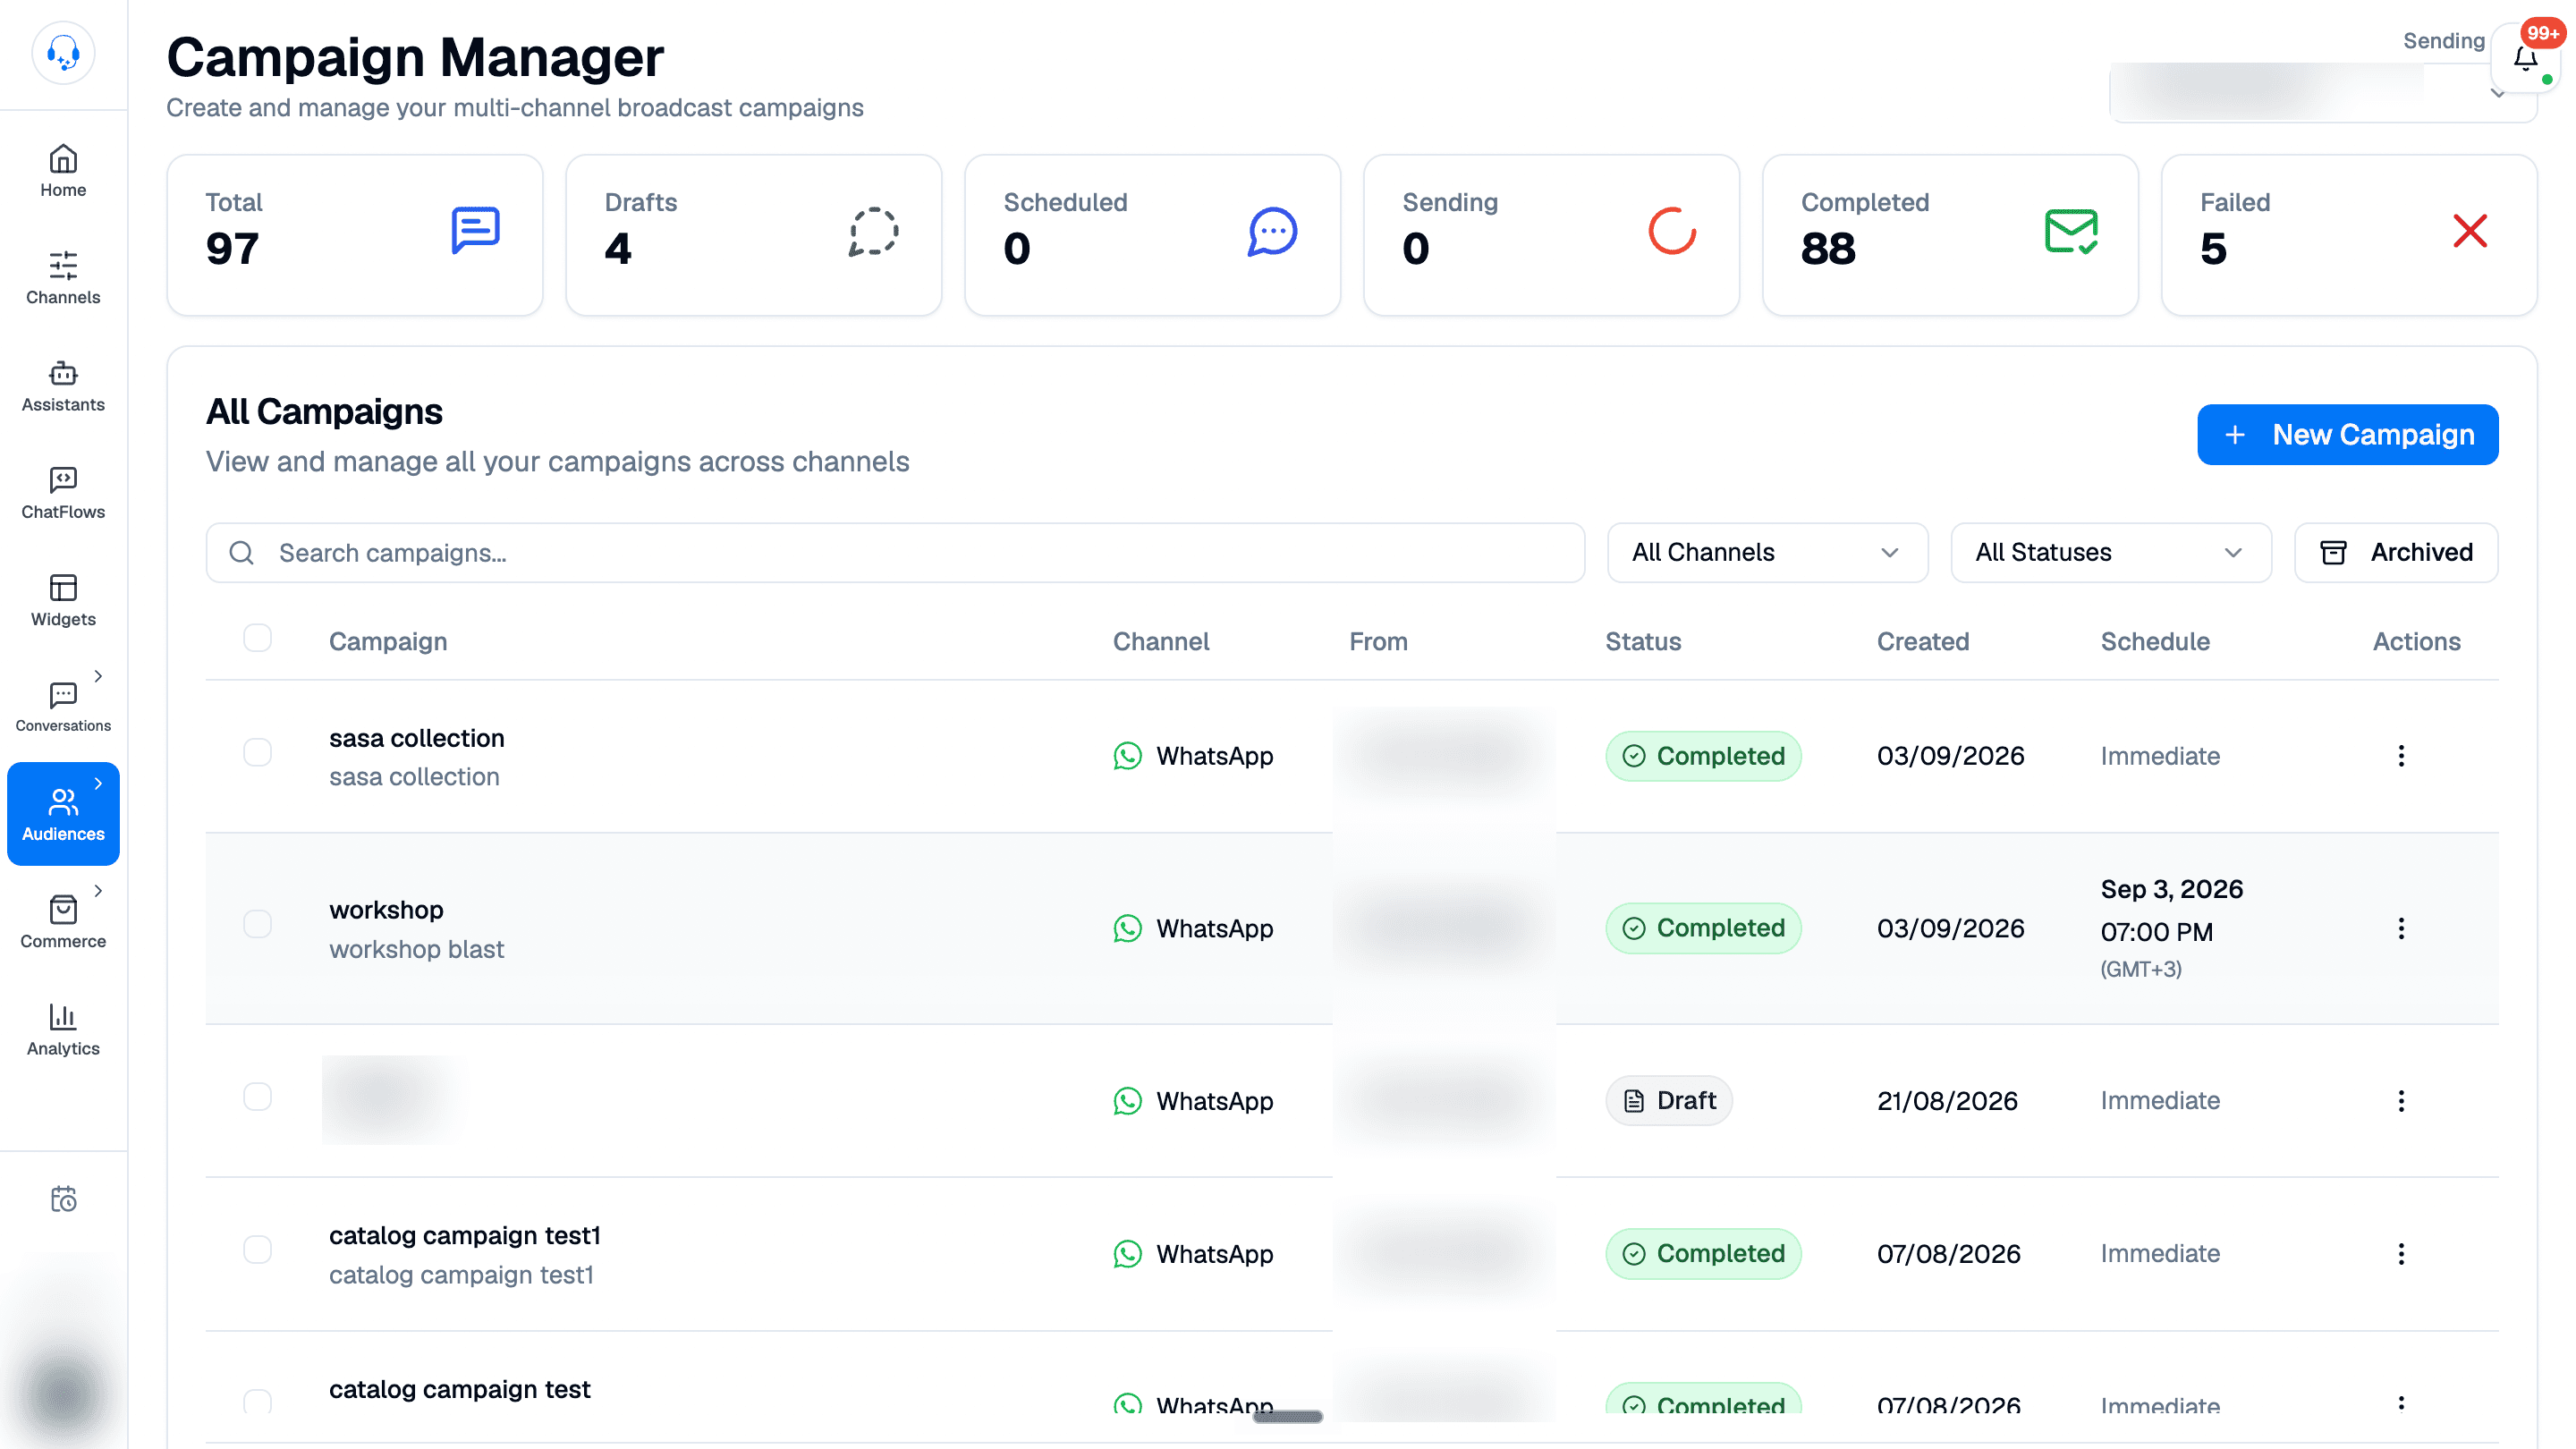Click the Status column header
This screenshot has height=1449, width=2576.
point(1643,641)
